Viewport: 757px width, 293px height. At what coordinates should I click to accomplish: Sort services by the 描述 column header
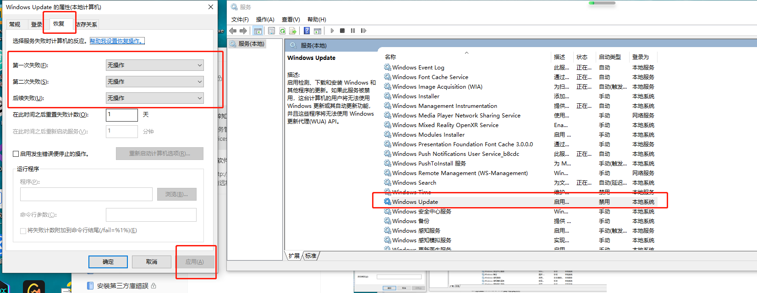pyautogui.click(x=562, y=57)
